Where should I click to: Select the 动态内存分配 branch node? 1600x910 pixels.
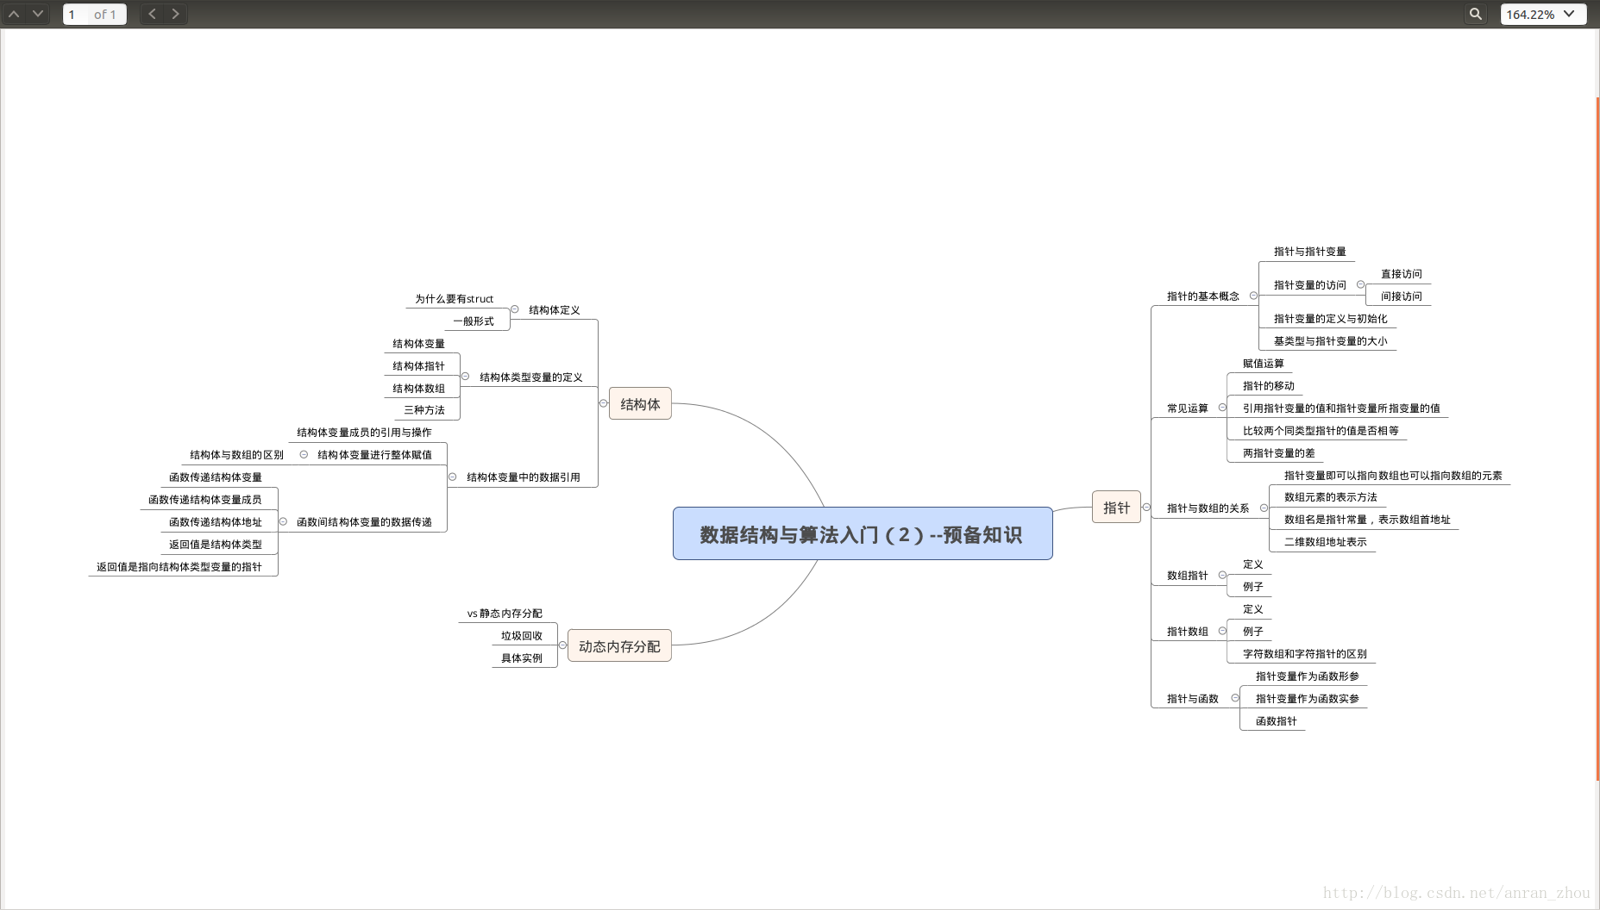[x=619, y=645]
